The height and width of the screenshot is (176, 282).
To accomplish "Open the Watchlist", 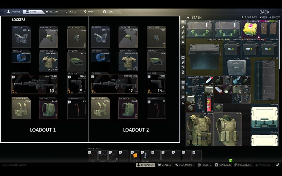I will point(264,165).
